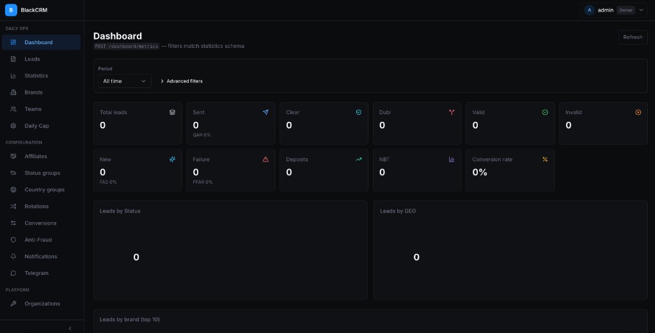Click the Statistics bar chart icon
Viewport: 655px width, 333px height.
click(13, 76)
